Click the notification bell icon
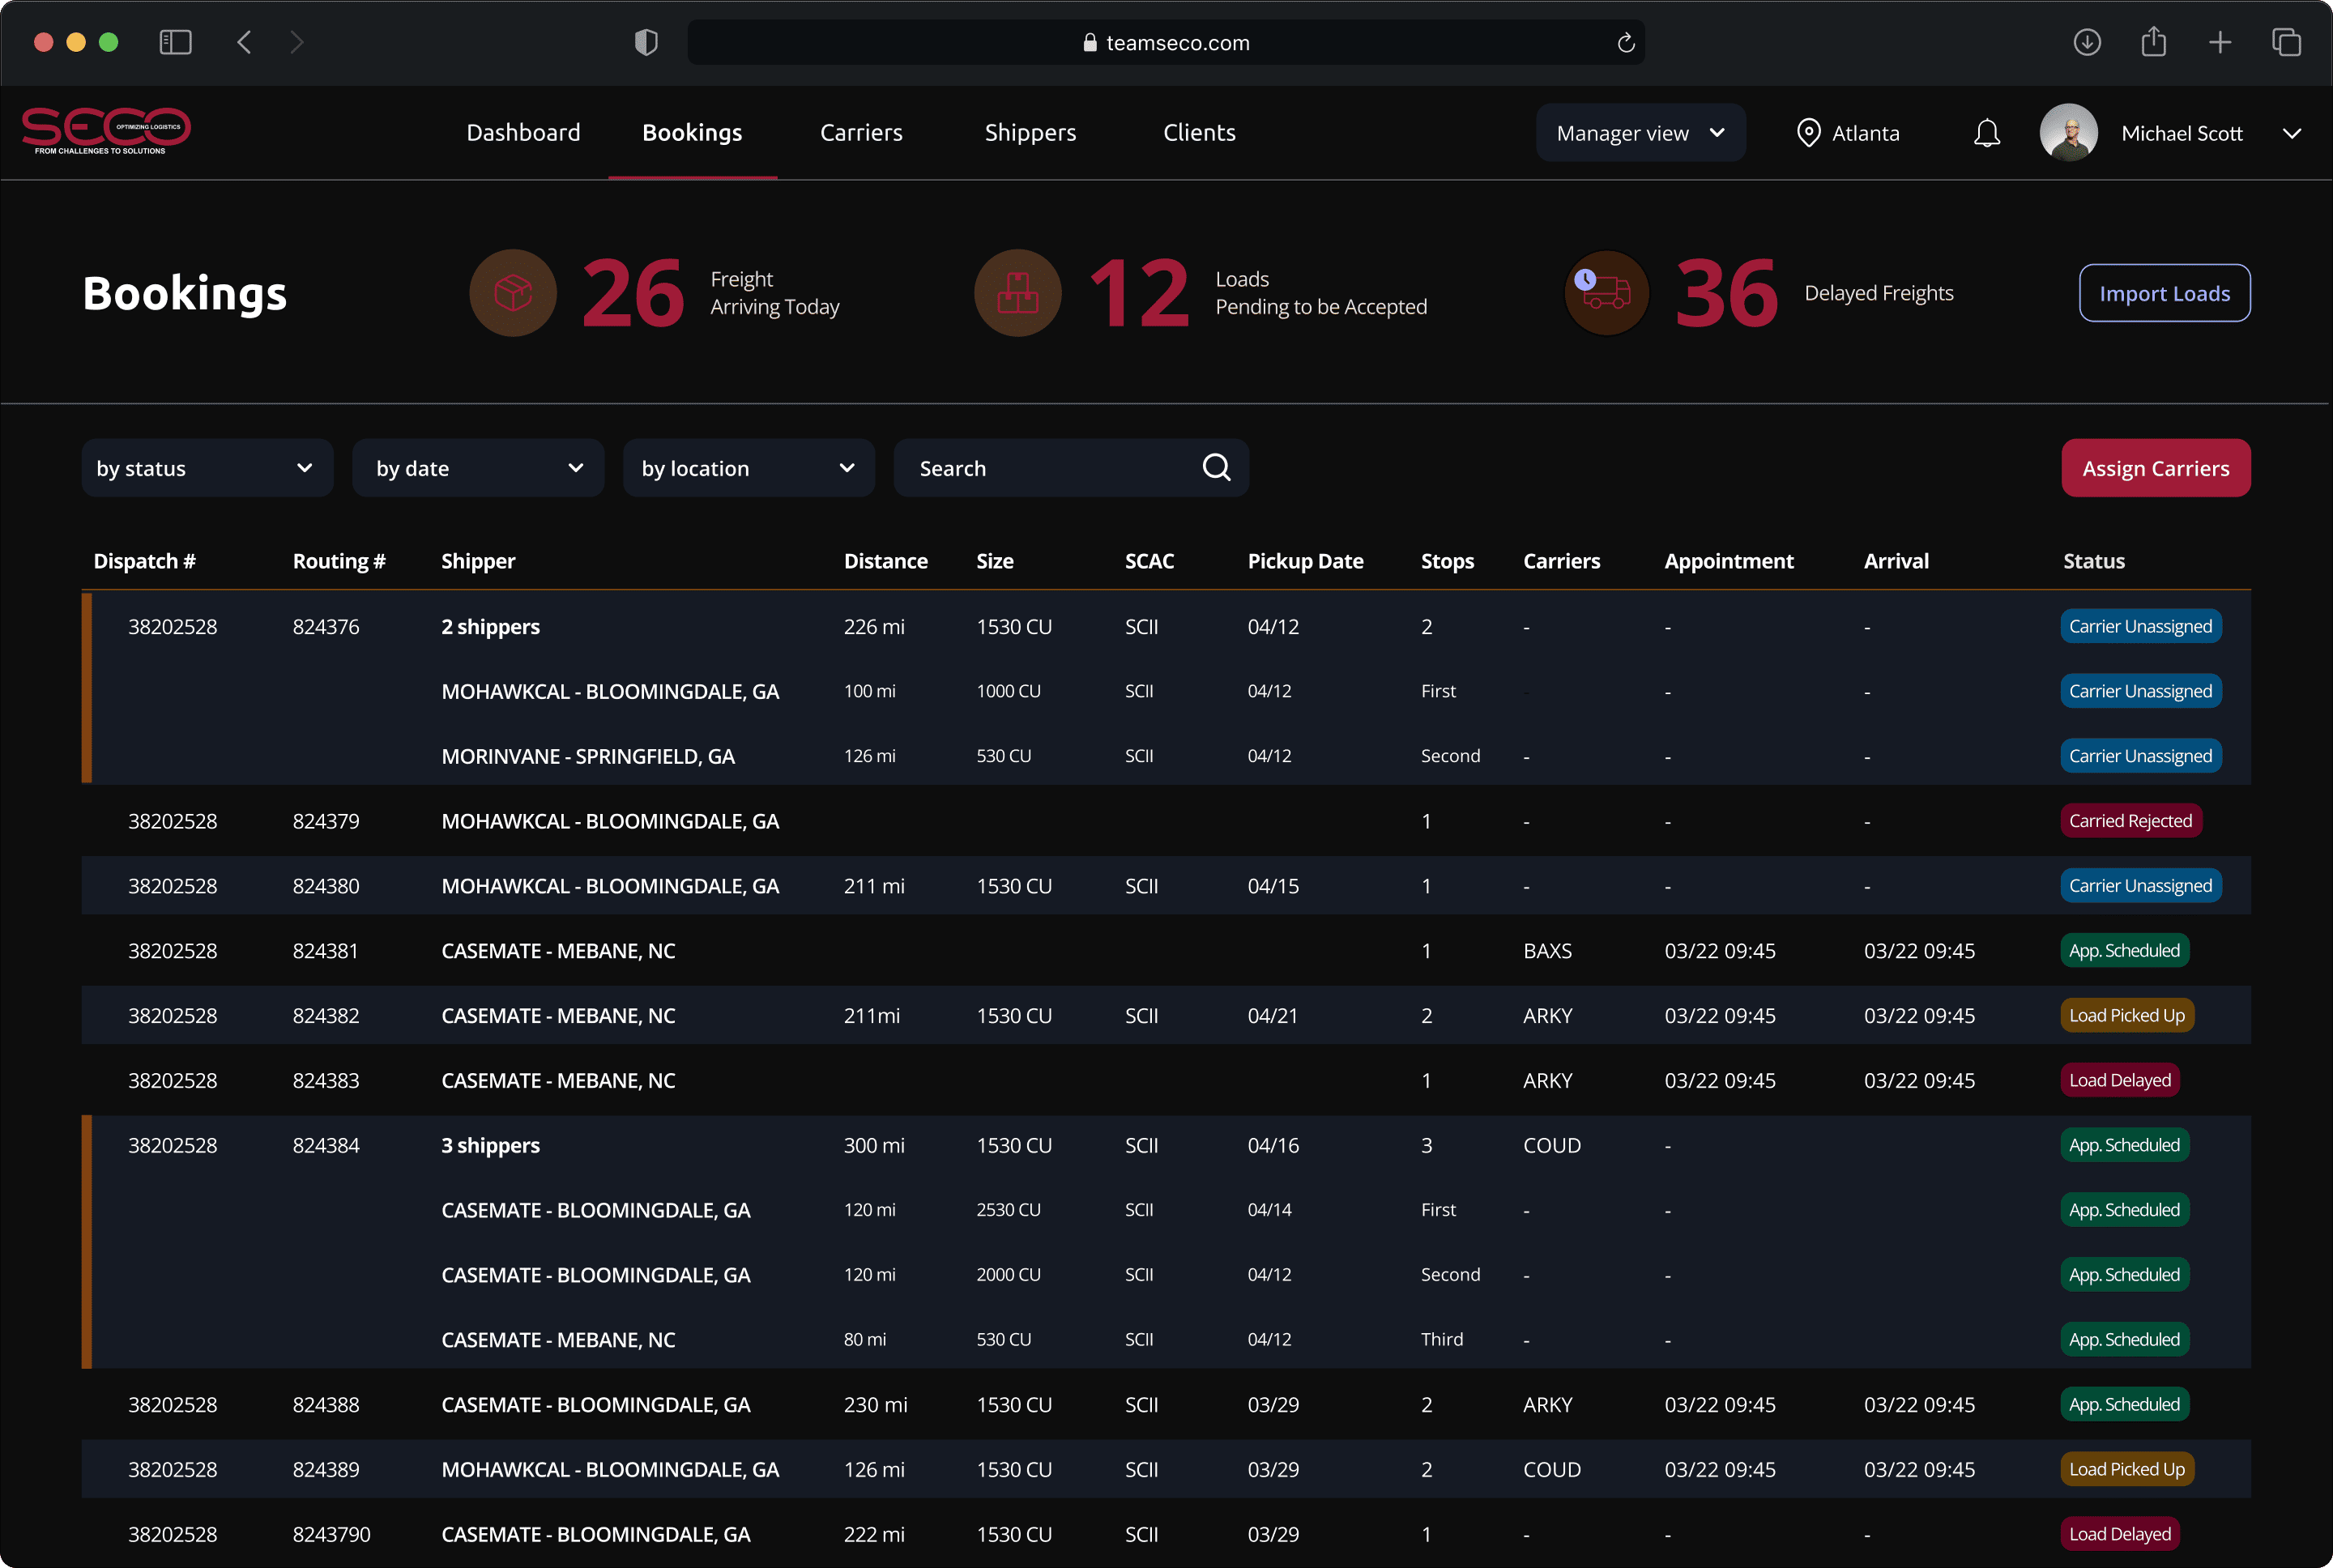The image size is (2333, 1568). [1986, 133]
